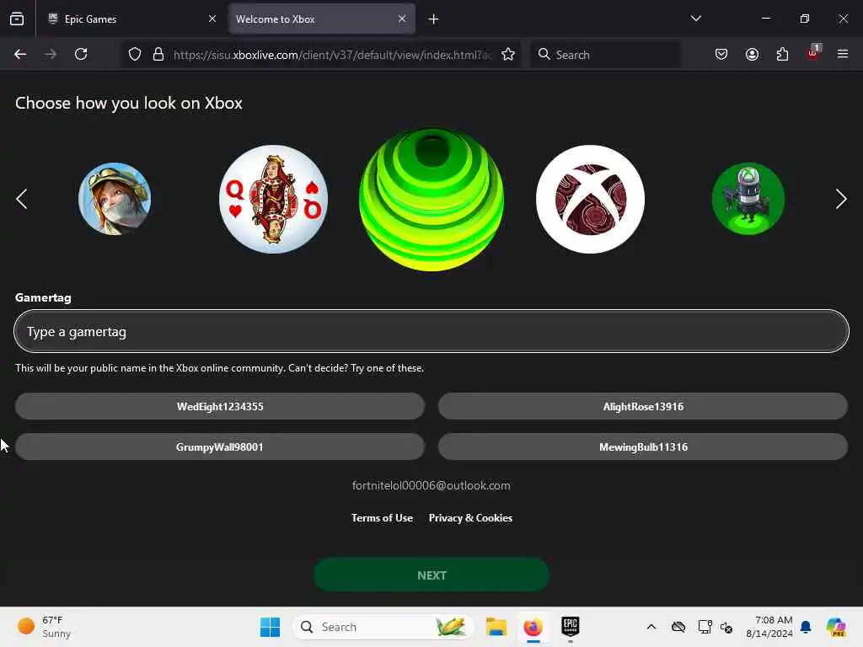Open the notifications bell icon
The width and height of the screenshot is (863, 647).
[x=806, y=627]
